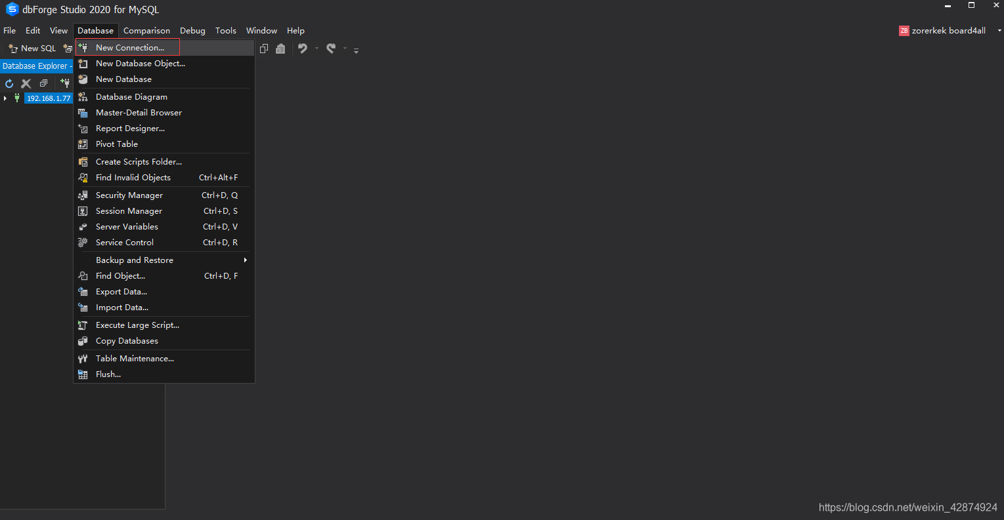Click the Export Data... icon
The image size is (1004, 520).
[83, 292]
